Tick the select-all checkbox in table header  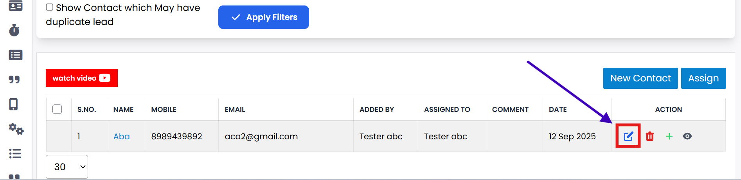(57, 109)
